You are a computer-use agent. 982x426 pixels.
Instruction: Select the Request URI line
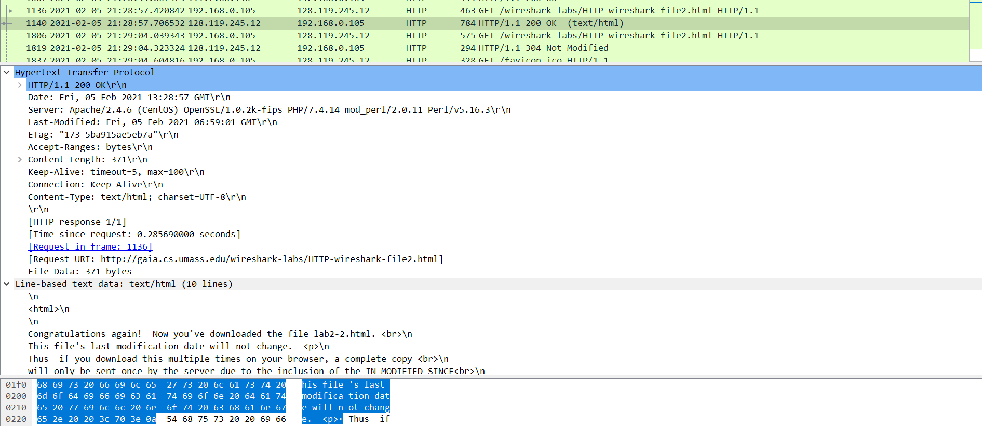pos(236,259)
